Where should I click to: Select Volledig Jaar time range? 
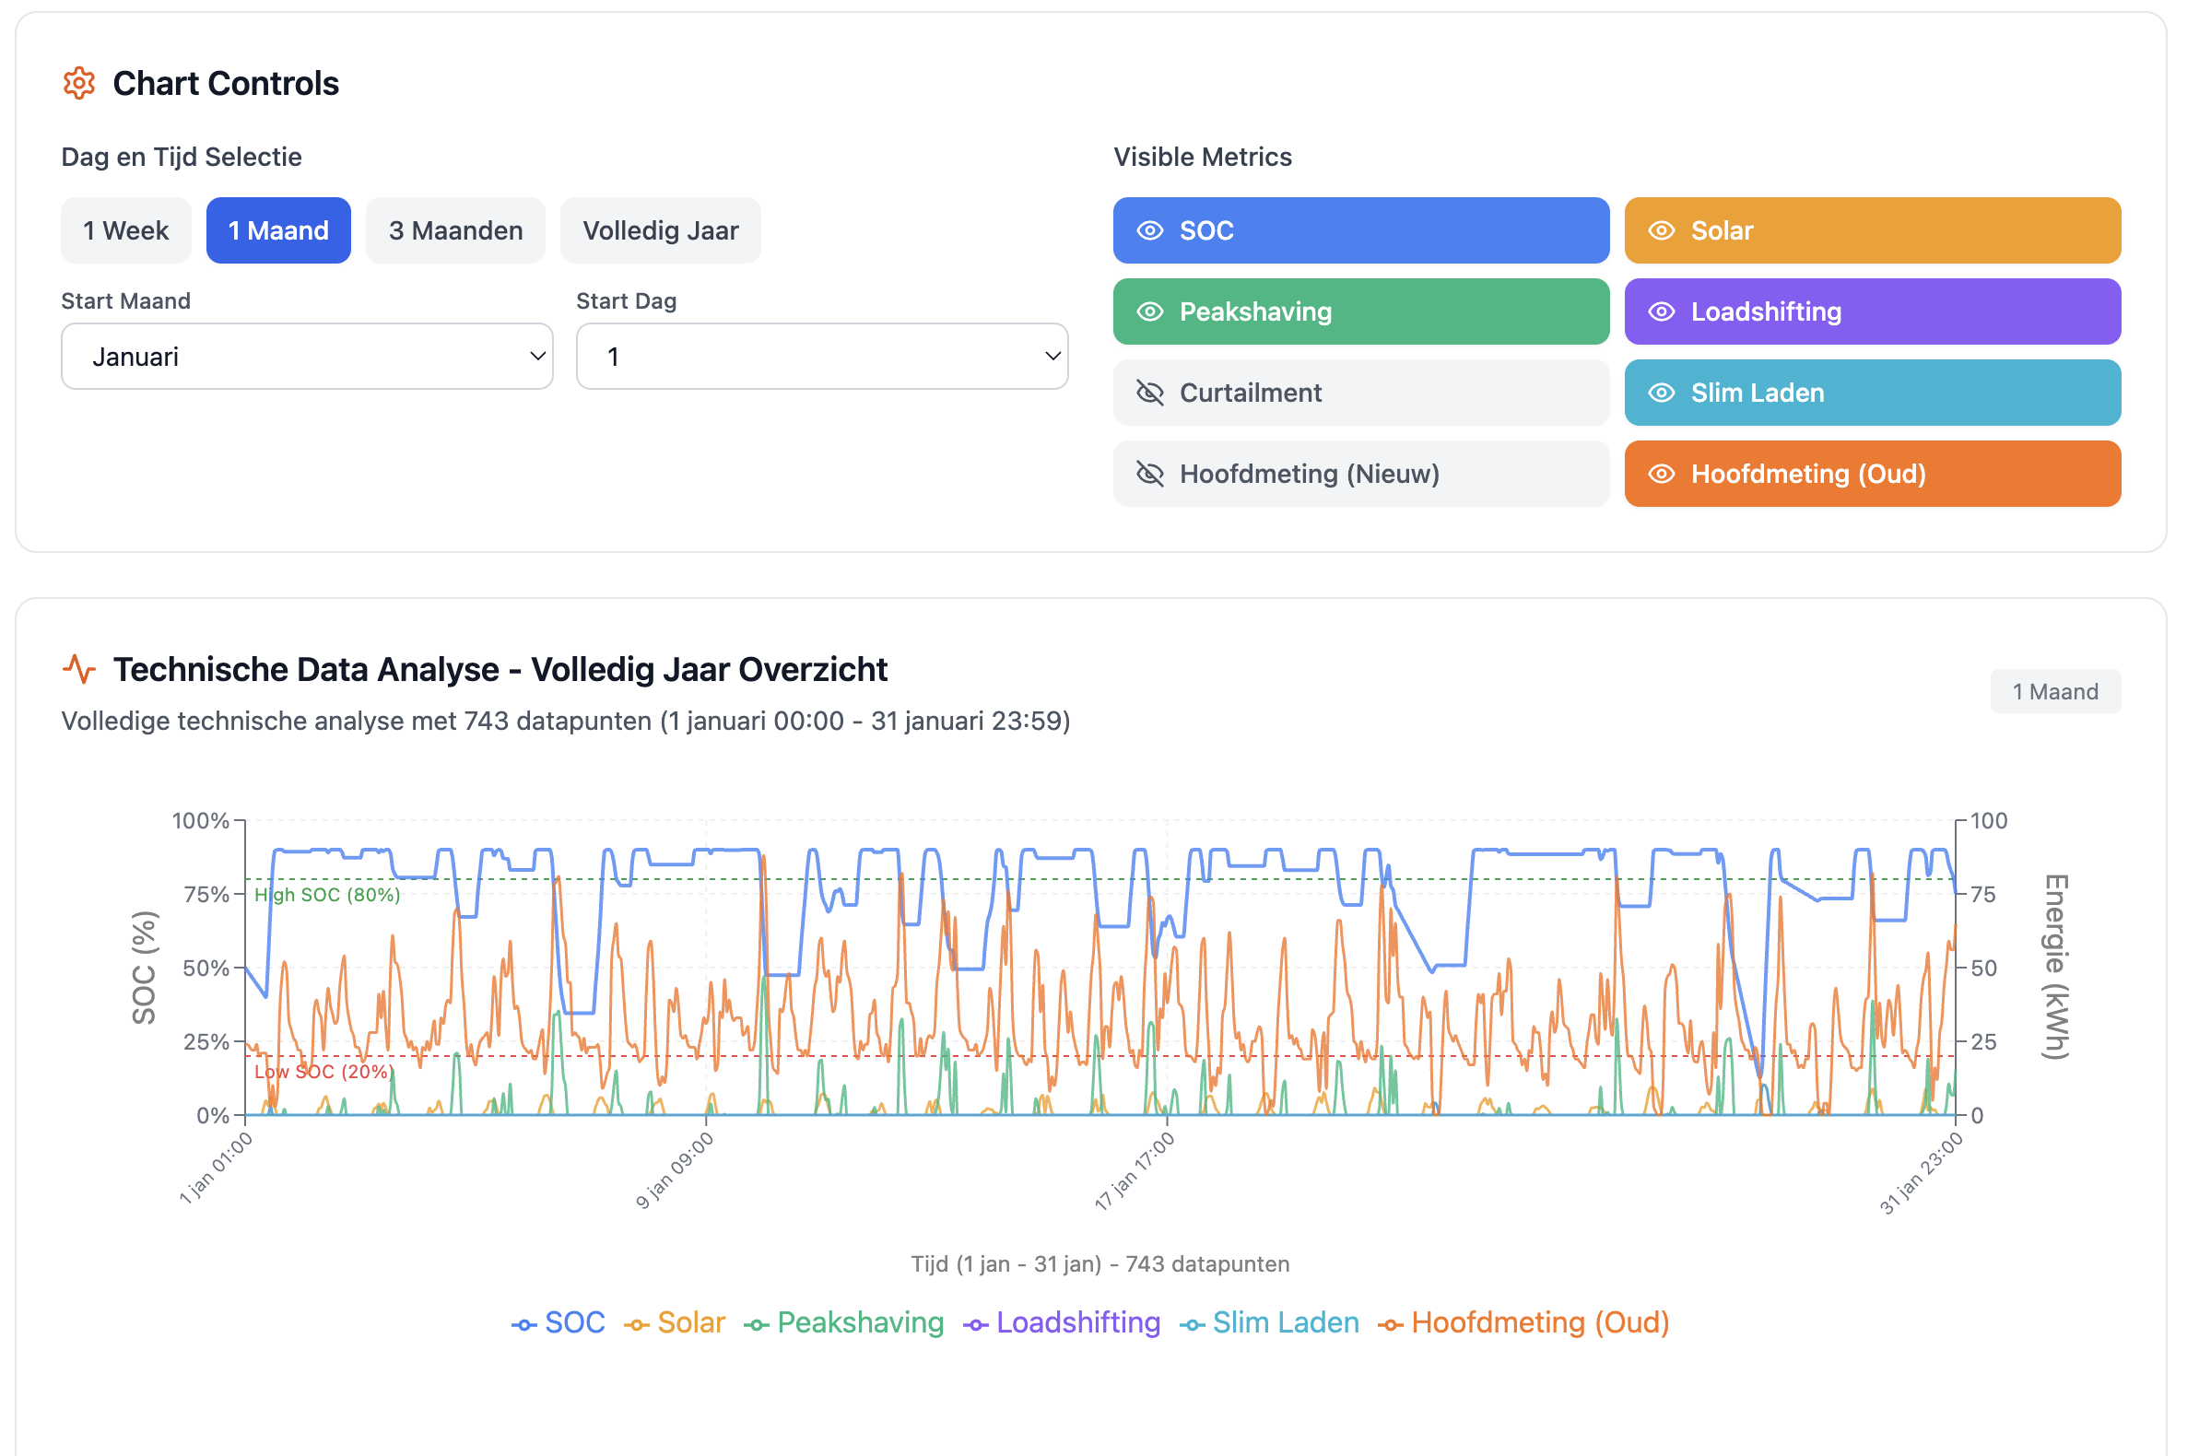point(659,230)
